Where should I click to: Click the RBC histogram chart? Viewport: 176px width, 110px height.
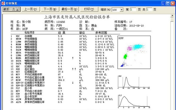pyautogui.click(x=134, y=82)
